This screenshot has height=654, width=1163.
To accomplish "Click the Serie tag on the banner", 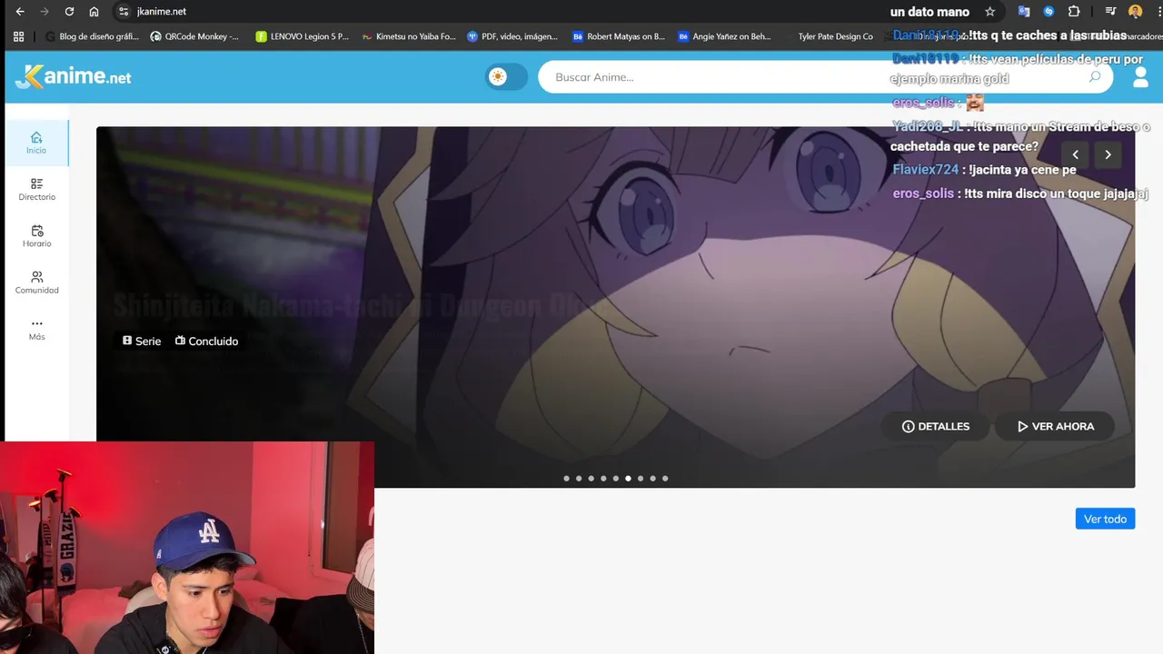I will [x=142, y=342].
